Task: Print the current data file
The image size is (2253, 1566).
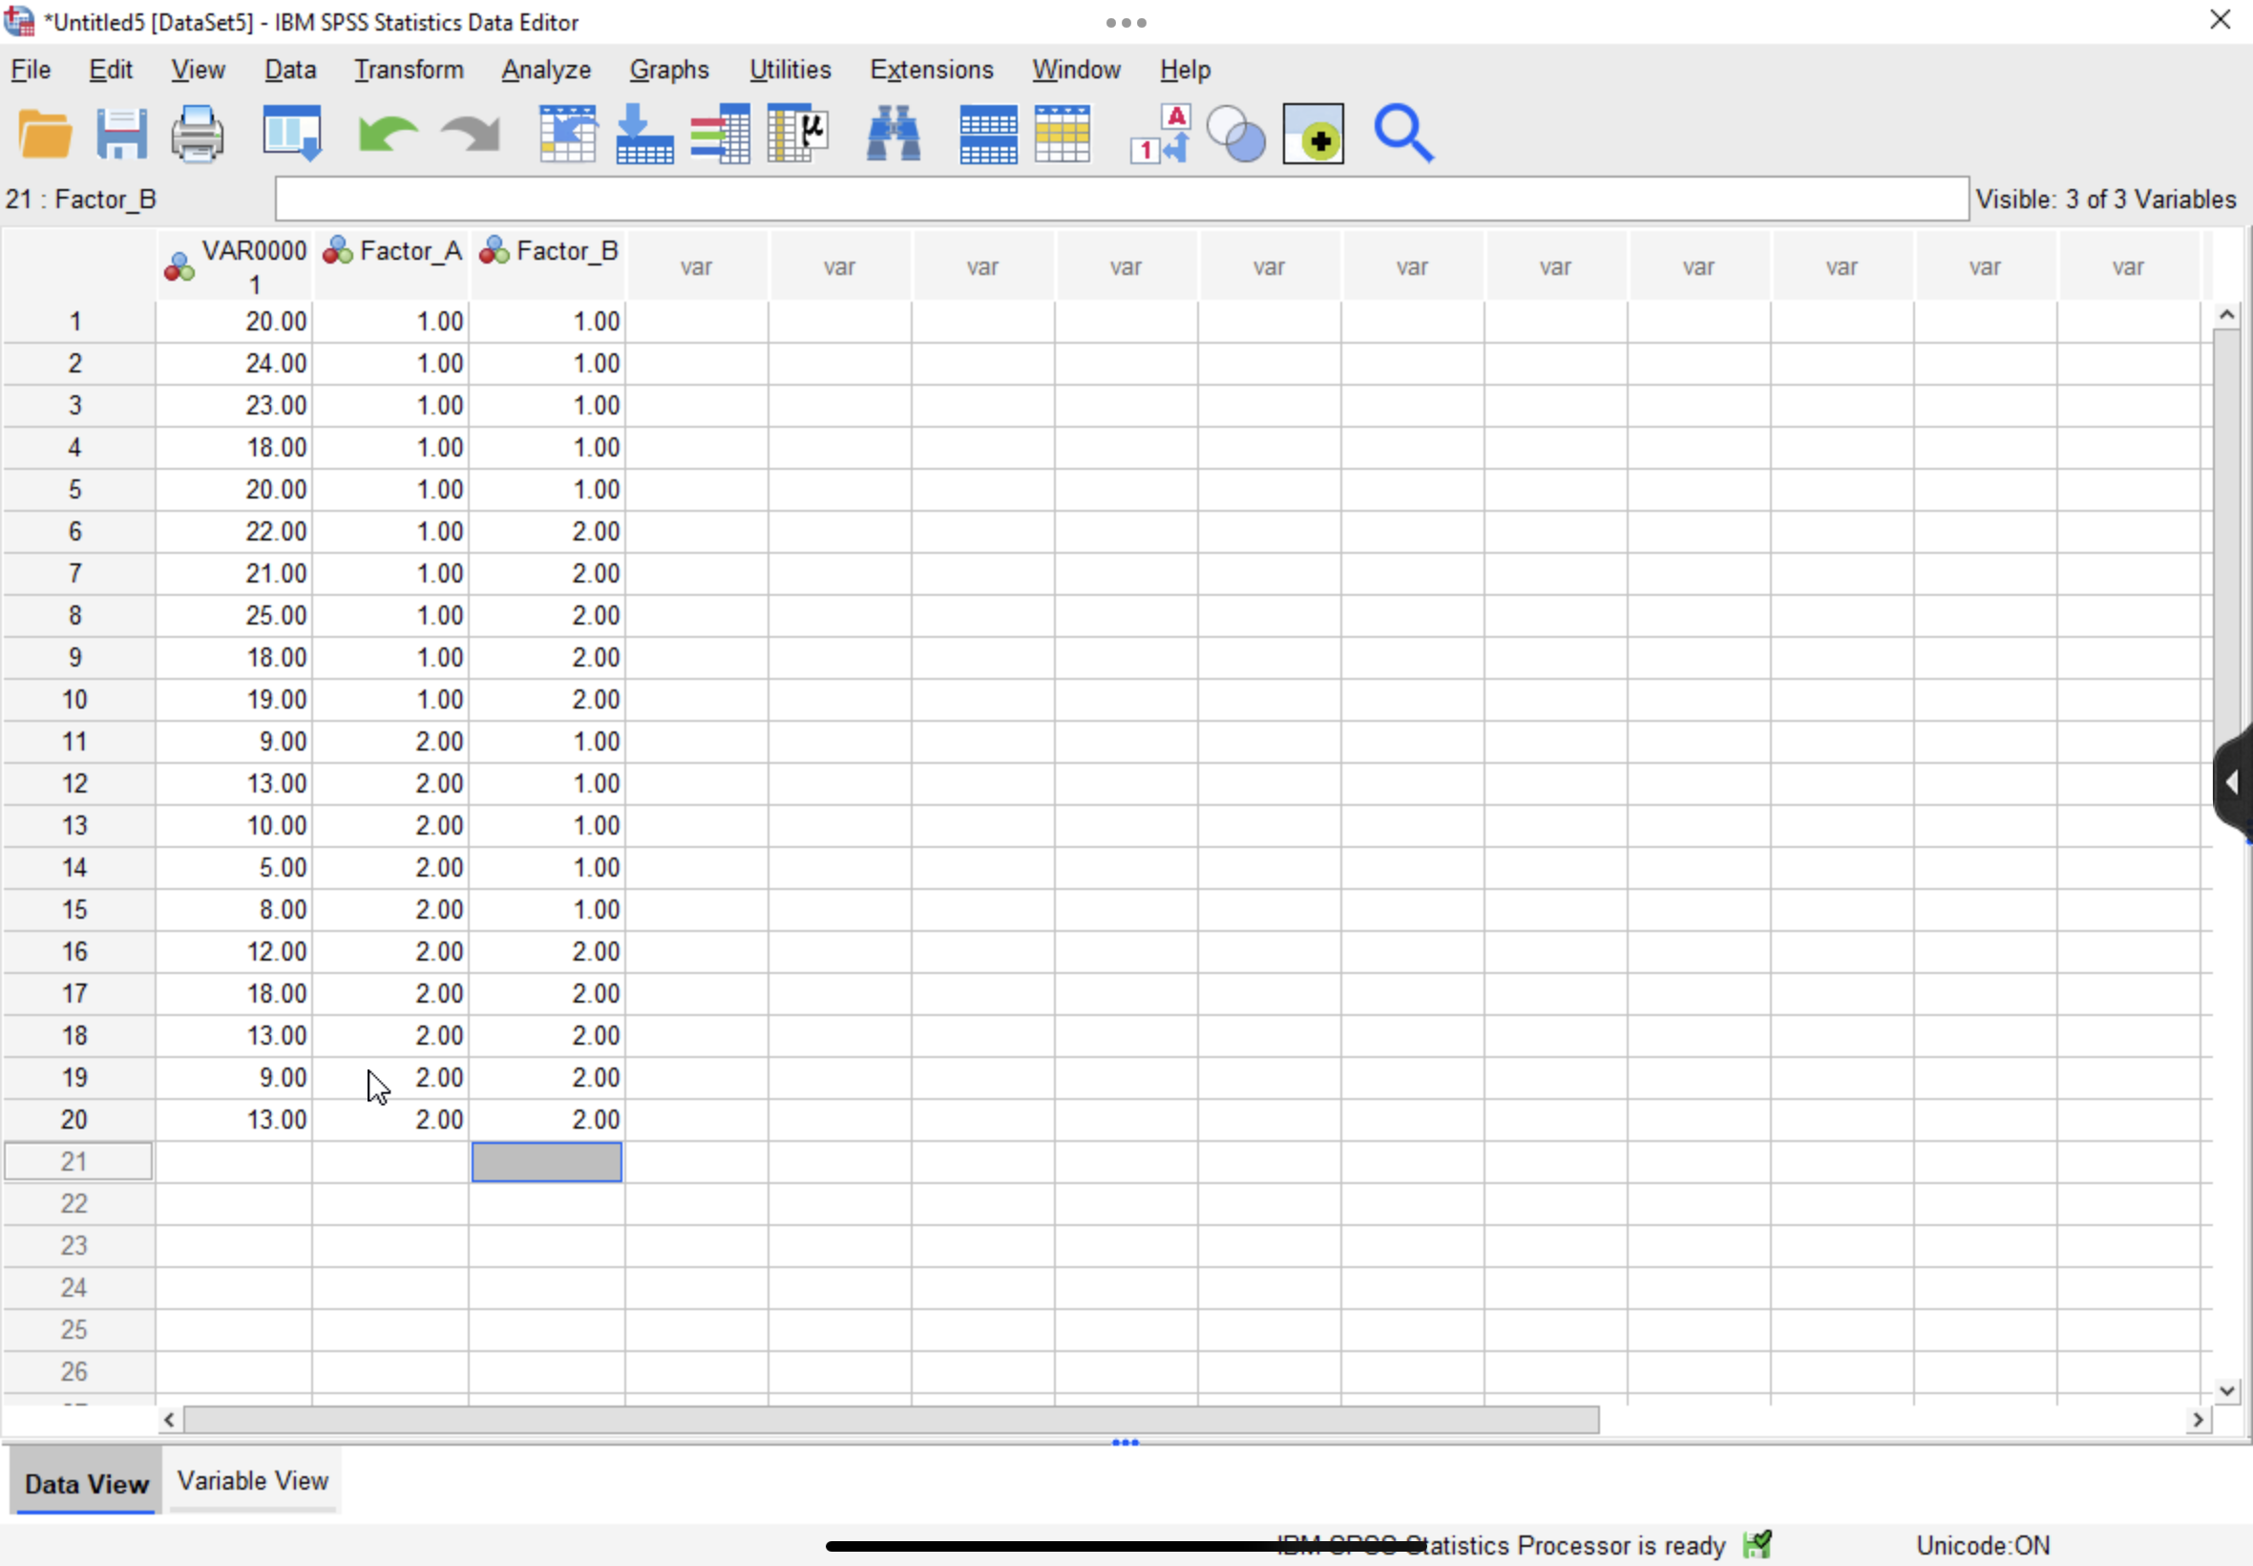Action: 196,134
